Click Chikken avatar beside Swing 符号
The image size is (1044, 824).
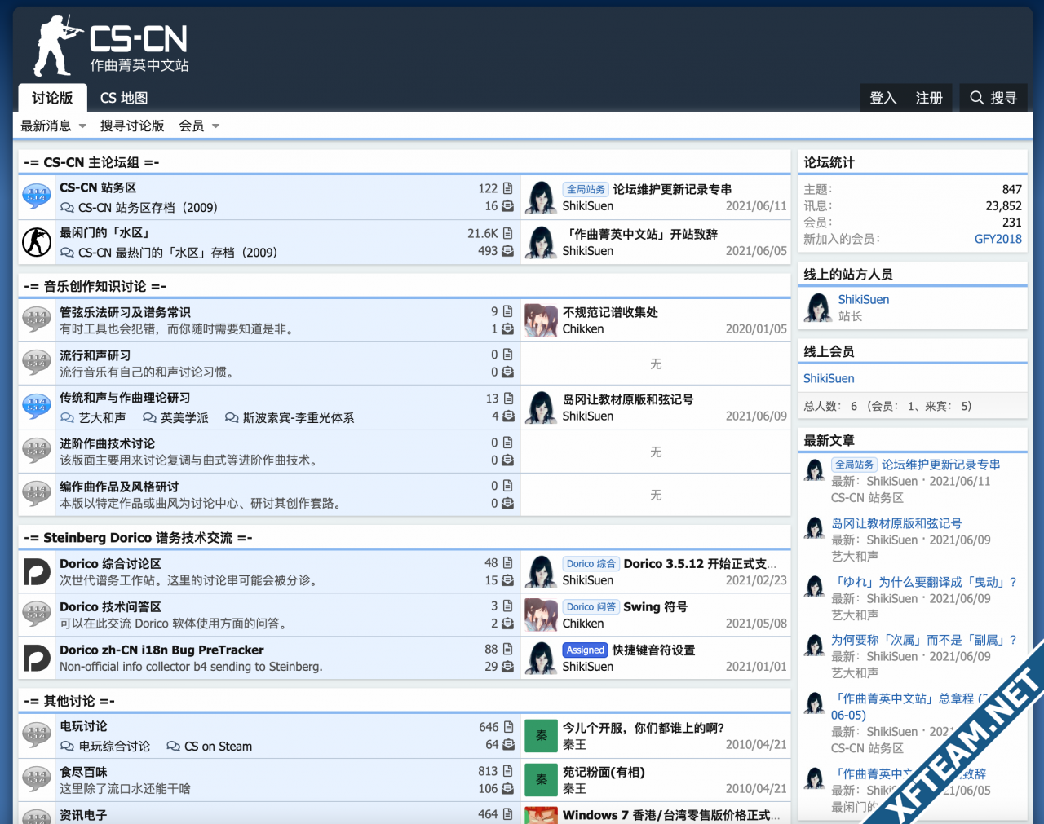pos(541,615)
